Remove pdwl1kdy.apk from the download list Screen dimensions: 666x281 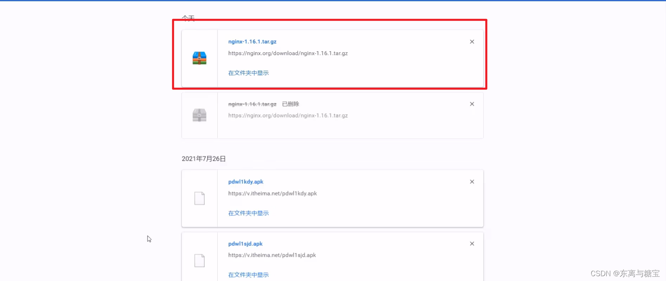click(x=472, y=182)
